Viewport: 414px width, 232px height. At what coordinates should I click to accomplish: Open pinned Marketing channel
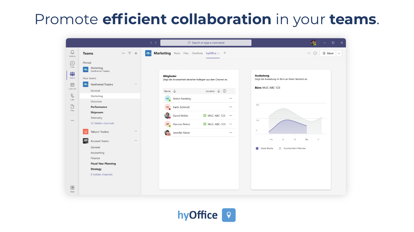pos(110,69)
